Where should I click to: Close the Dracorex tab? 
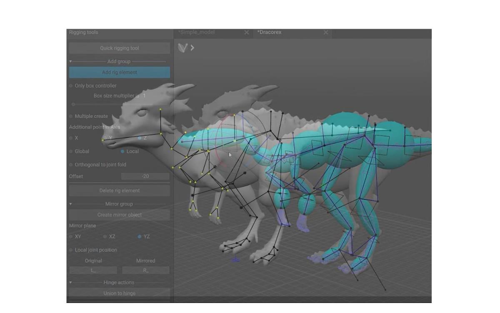(x=326, y=33)
